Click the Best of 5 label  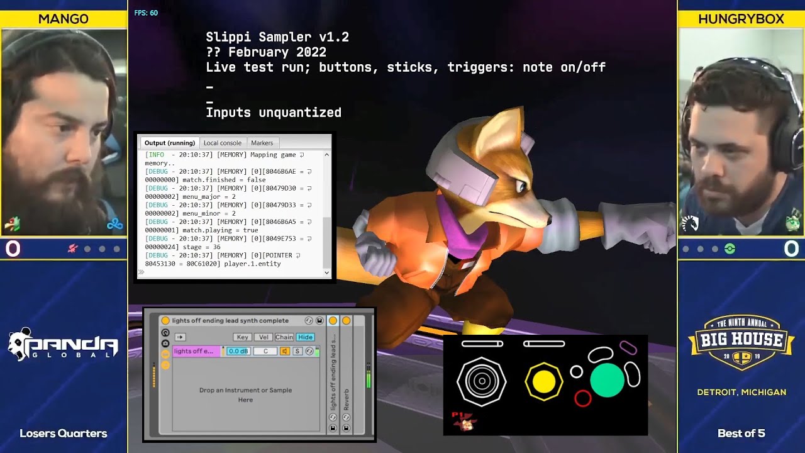click(x=741, y=433)
